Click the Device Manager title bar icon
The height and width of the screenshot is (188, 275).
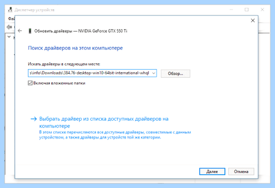pyautogui.click(x=10, y=10)
